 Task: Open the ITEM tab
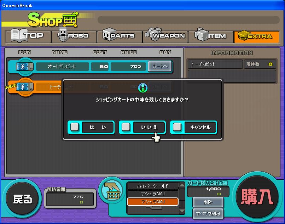coord(211,37)
